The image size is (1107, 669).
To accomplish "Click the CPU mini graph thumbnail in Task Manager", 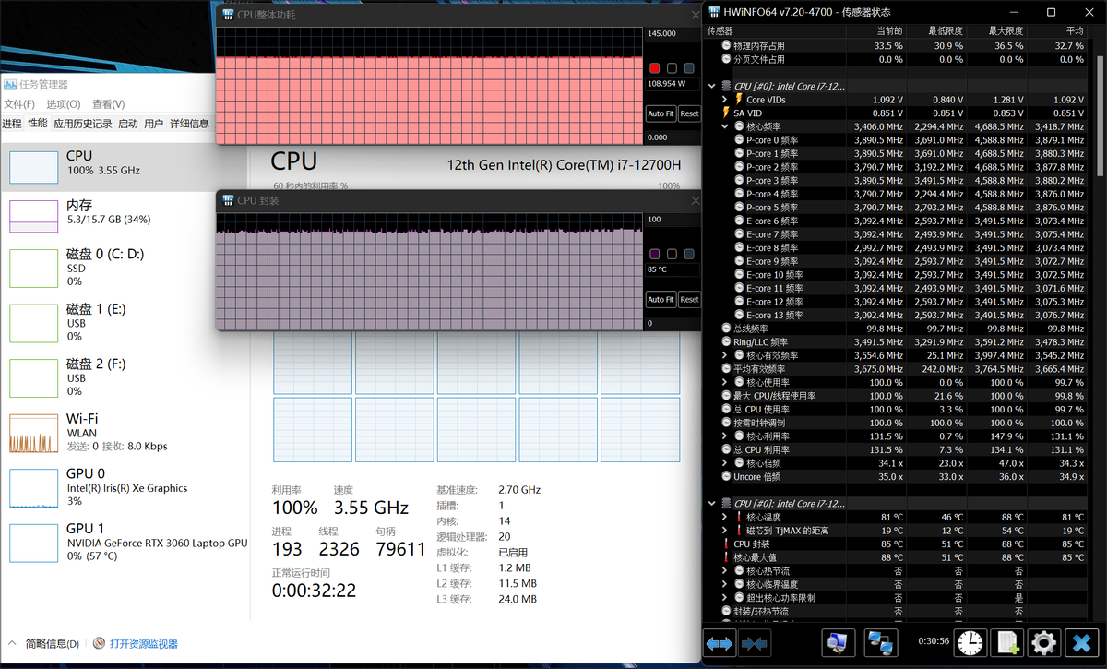I will 34,167.
